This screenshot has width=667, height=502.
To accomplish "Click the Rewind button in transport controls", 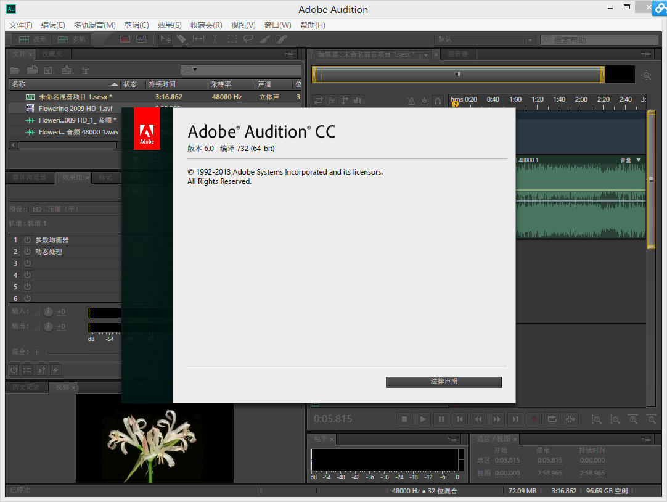I will pyautogui.click(x=478, y=419).
